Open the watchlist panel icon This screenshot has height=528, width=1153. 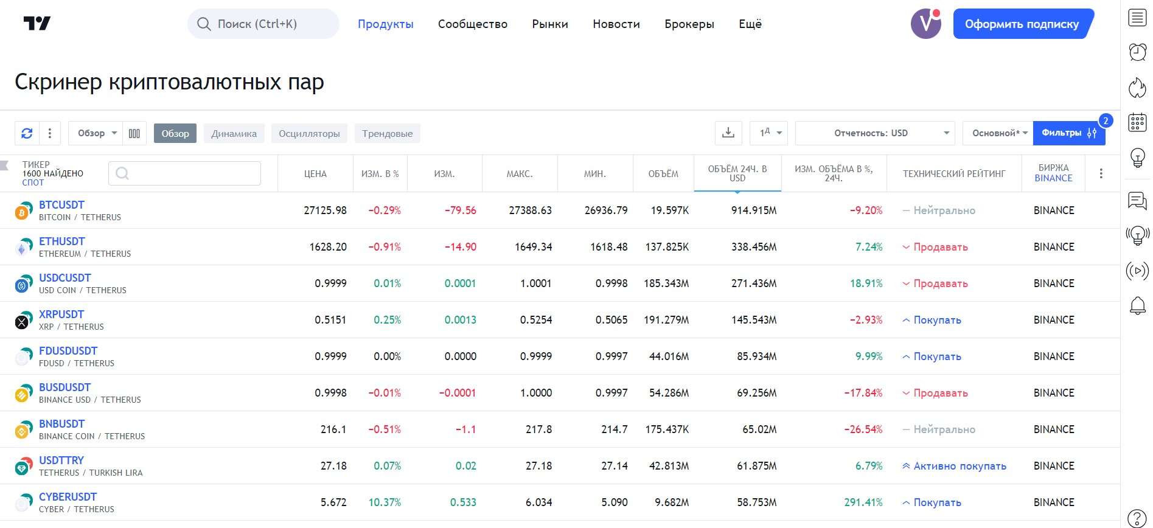tap(1137, 18)
